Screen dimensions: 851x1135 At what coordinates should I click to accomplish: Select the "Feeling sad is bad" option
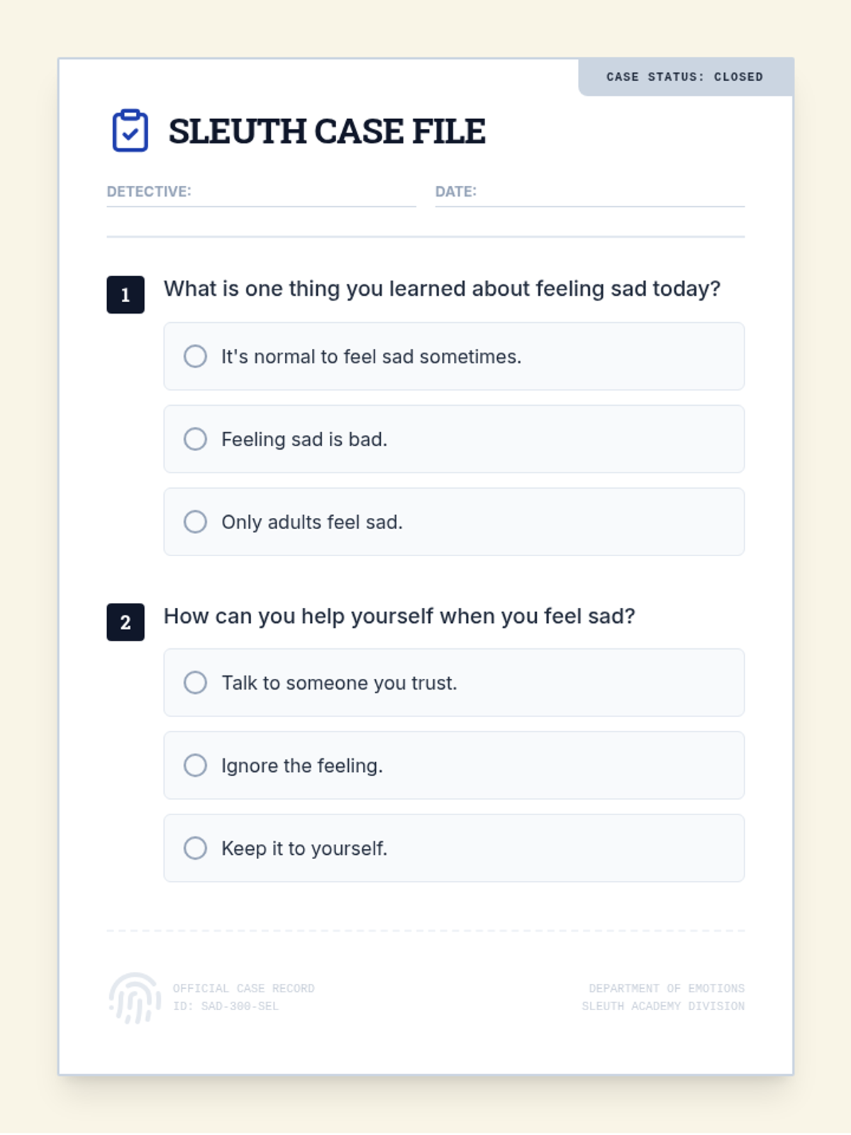click(196, 439)
